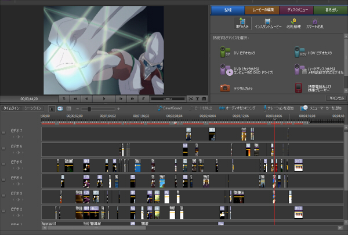Select the blue clip on ビデオ 5
Screen dimensions: 348x235
(x=137, y=165)
